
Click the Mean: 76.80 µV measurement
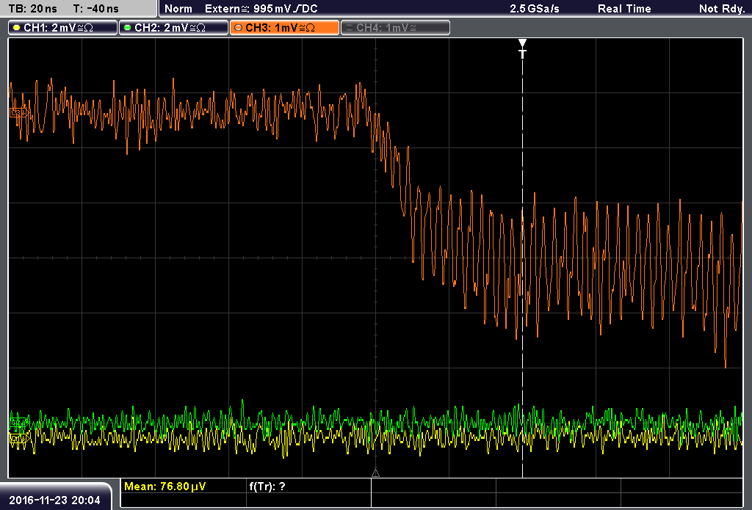click(x=164, y=487)
